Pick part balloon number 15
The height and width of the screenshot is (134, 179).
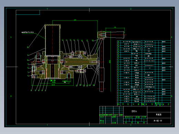tap(71, 40)
